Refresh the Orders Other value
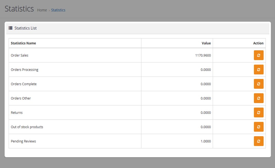This screenshot has width=275, height=168. point(259,98)
